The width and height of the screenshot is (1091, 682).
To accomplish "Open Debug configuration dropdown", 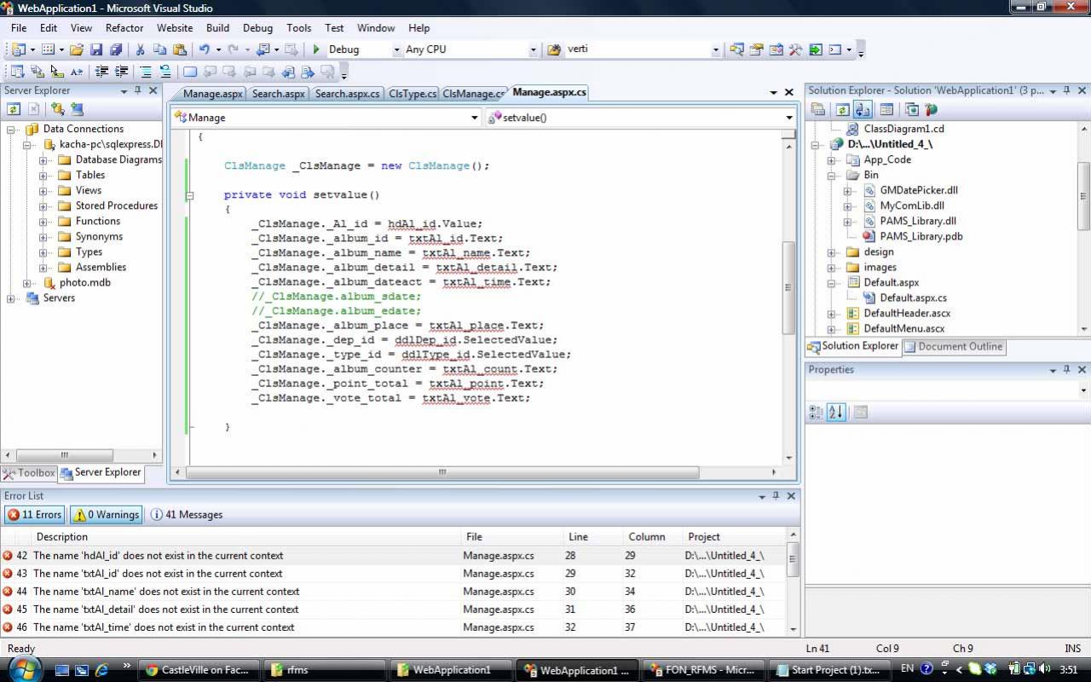I will click(396, 49).
